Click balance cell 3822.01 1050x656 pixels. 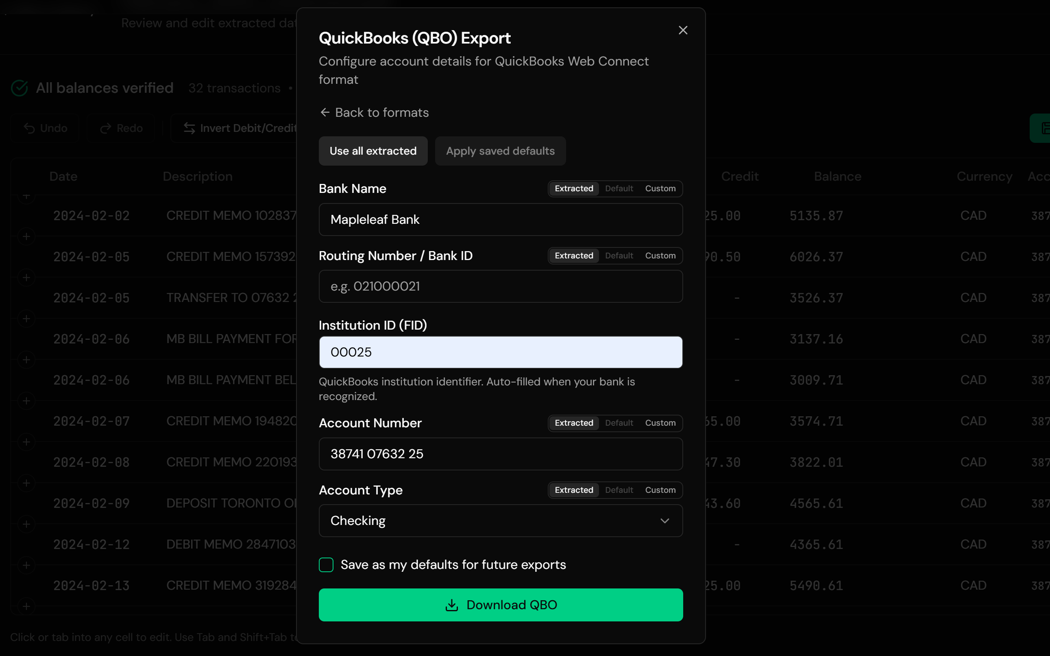click(x=816, y=462)
